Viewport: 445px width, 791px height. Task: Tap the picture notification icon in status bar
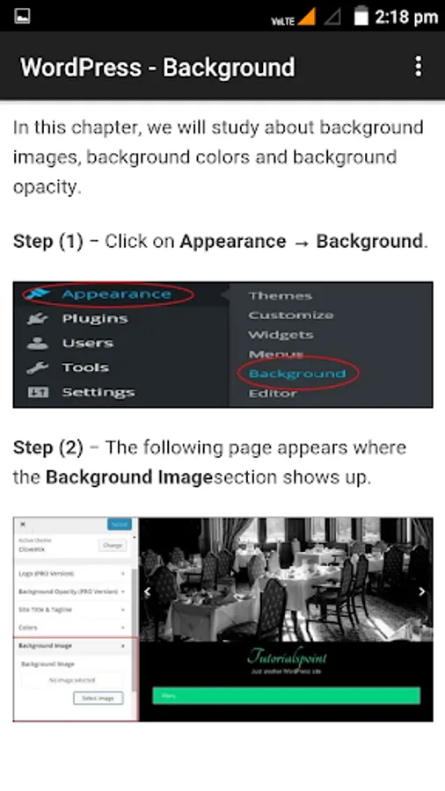click(22, 16)
